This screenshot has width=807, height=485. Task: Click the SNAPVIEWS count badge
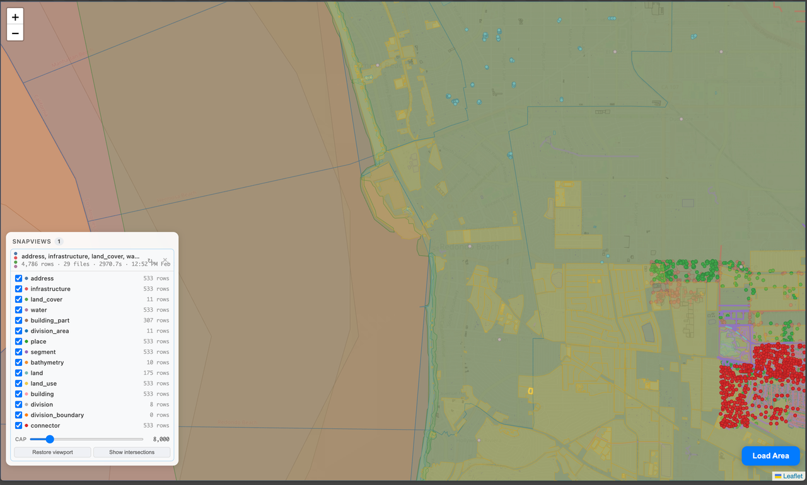(x=59, y=241)
